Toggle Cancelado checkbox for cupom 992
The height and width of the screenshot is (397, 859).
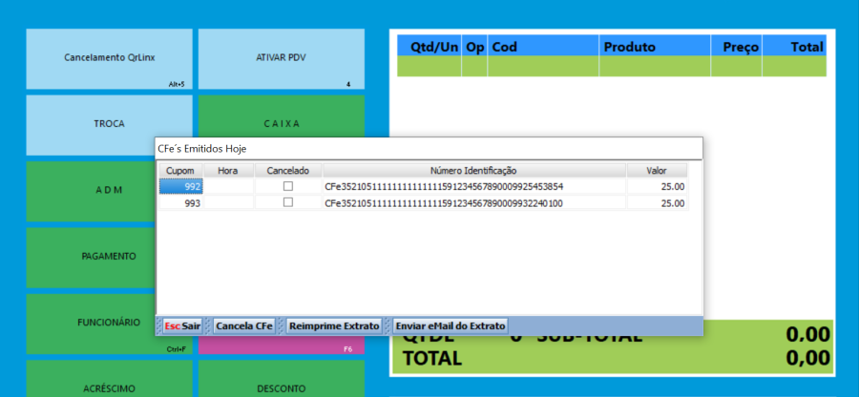tap(288, 186)
